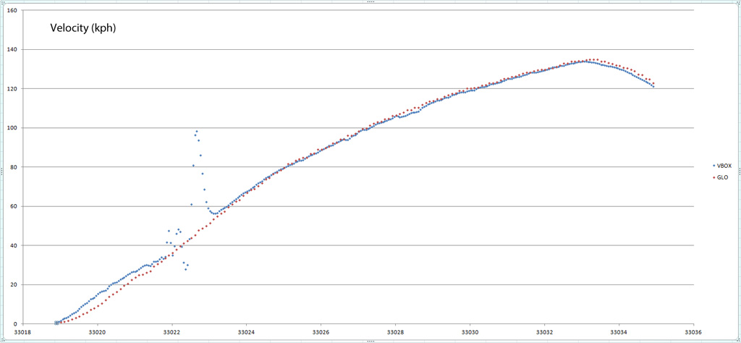Viewport: 741px width, 343px height.
Task: Click the 0 label on vertical axis
Action: click(17, 323)
